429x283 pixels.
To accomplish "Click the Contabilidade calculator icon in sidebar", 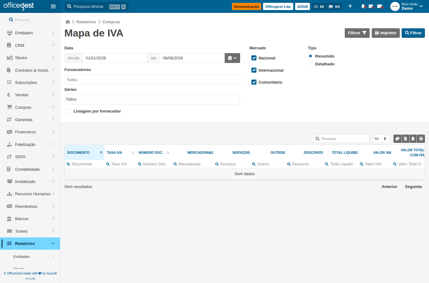I will tap(9, 169).
